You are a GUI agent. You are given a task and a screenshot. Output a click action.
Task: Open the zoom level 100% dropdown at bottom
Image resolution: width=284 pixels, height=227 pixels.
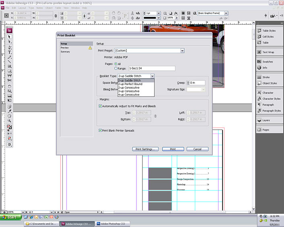click(x=23, y=212)
